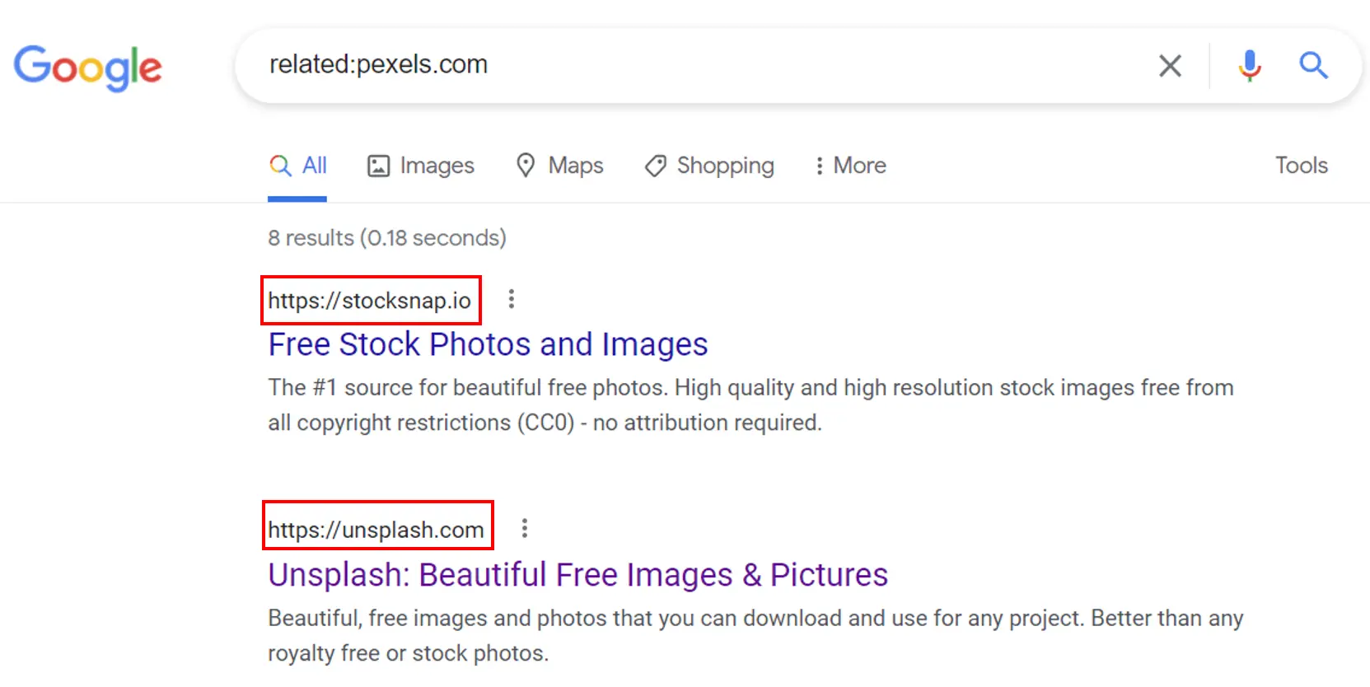This screenshot has width=1370, height=687.
Task: Clear the search box with the X icon
Action: 1170,66
